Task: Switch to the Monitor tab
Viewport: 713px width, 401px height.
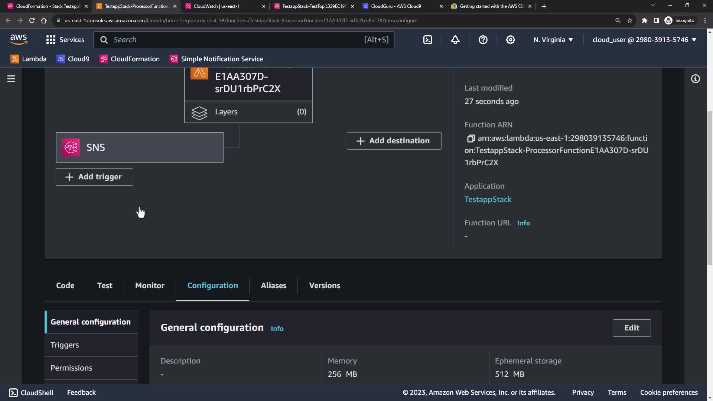Action: [x=150, y=286]
